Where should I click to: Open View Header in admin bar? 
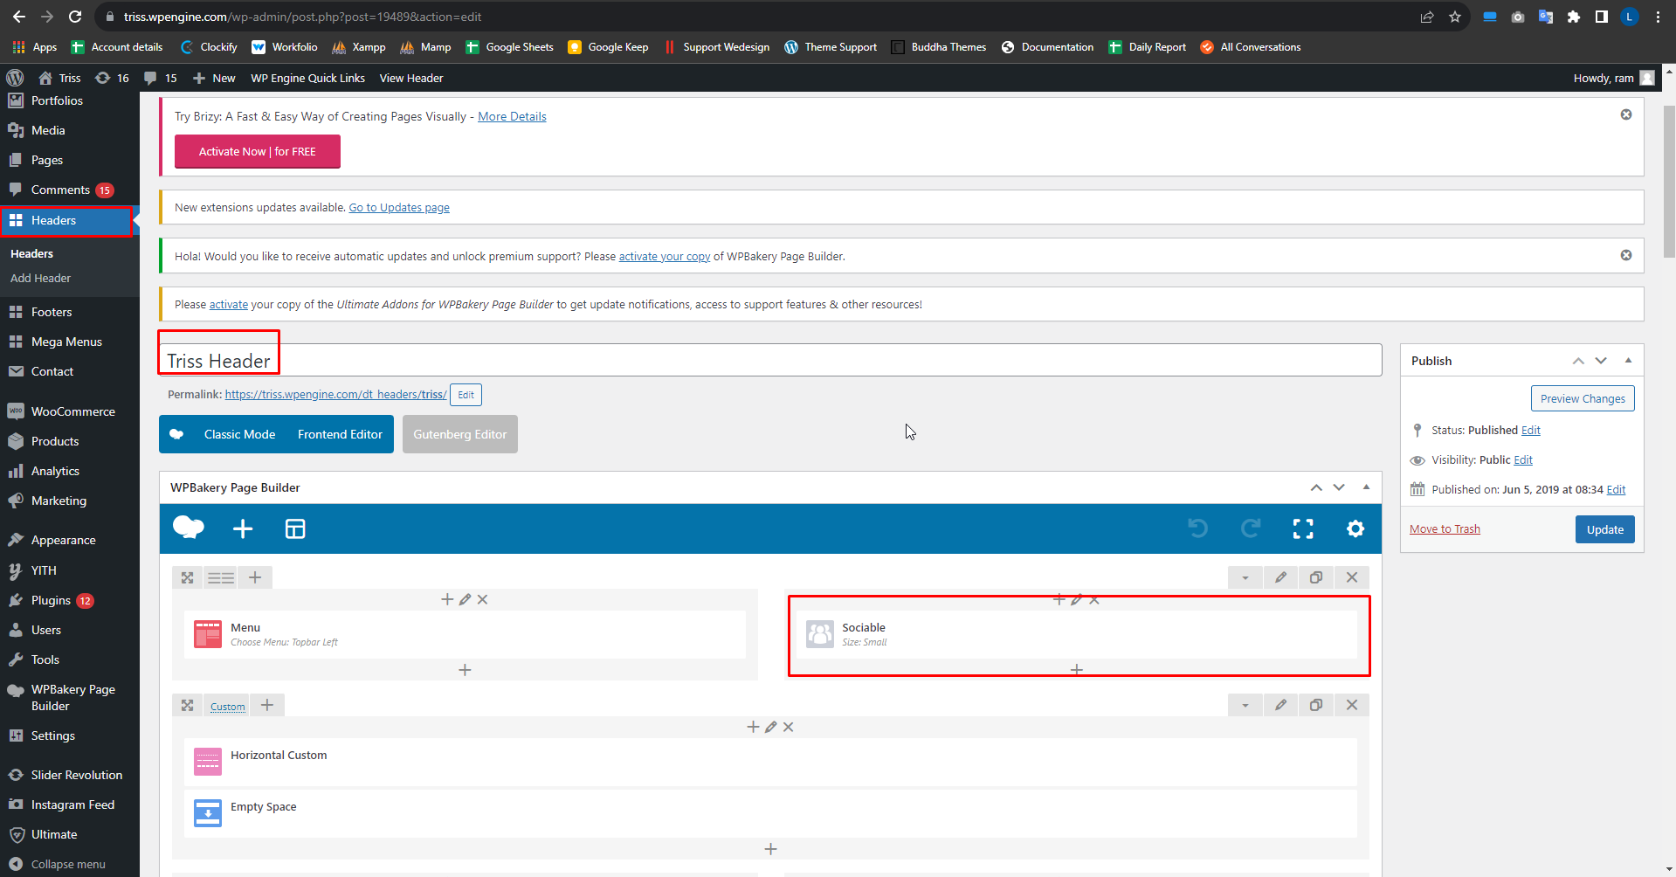(411, 78)
